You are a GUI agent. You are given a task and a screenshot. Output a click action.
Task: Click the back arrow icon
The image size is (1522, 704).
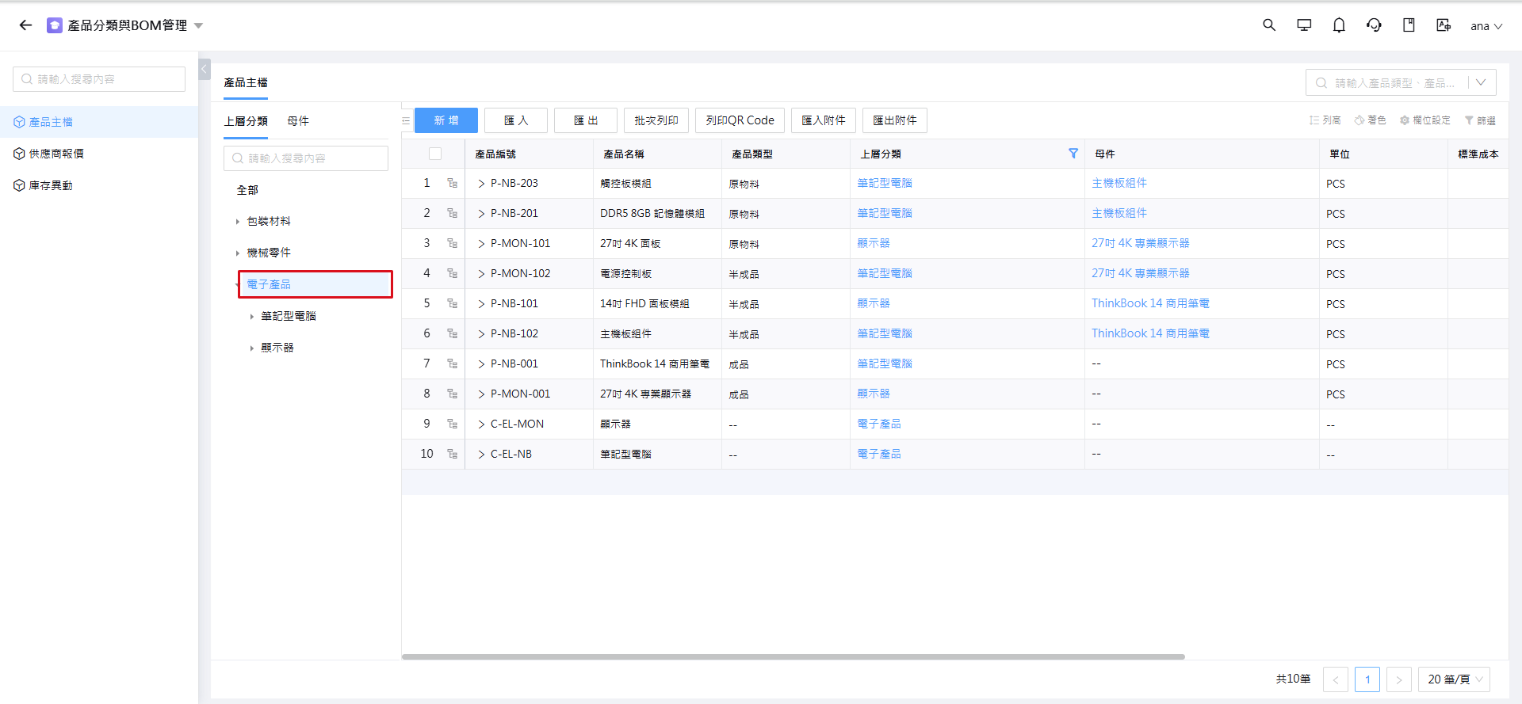[25, 25]
